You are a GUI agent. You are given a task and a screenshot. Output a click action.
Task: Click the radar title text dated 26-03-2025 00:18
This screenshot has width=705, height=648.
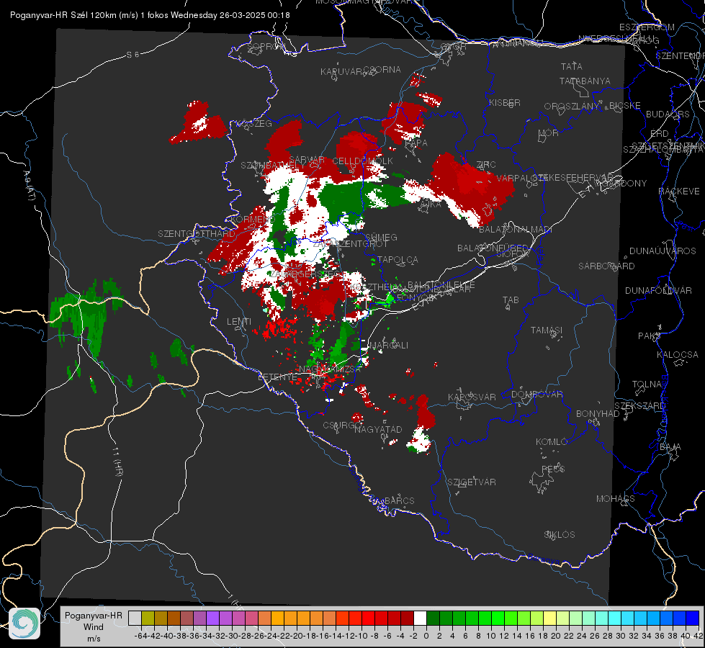click(x=150, y=15)
